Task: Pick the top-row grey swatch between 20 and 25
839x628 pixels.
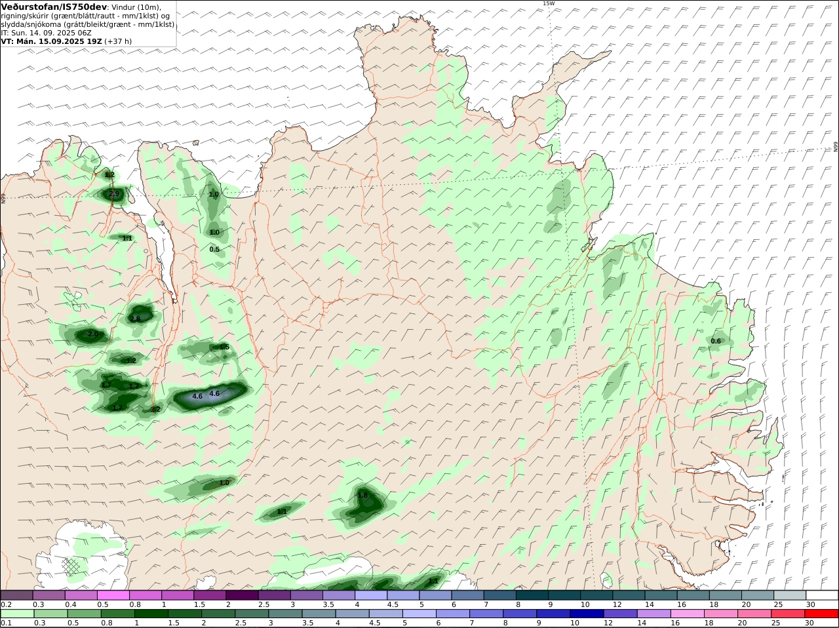Action: 758,595
